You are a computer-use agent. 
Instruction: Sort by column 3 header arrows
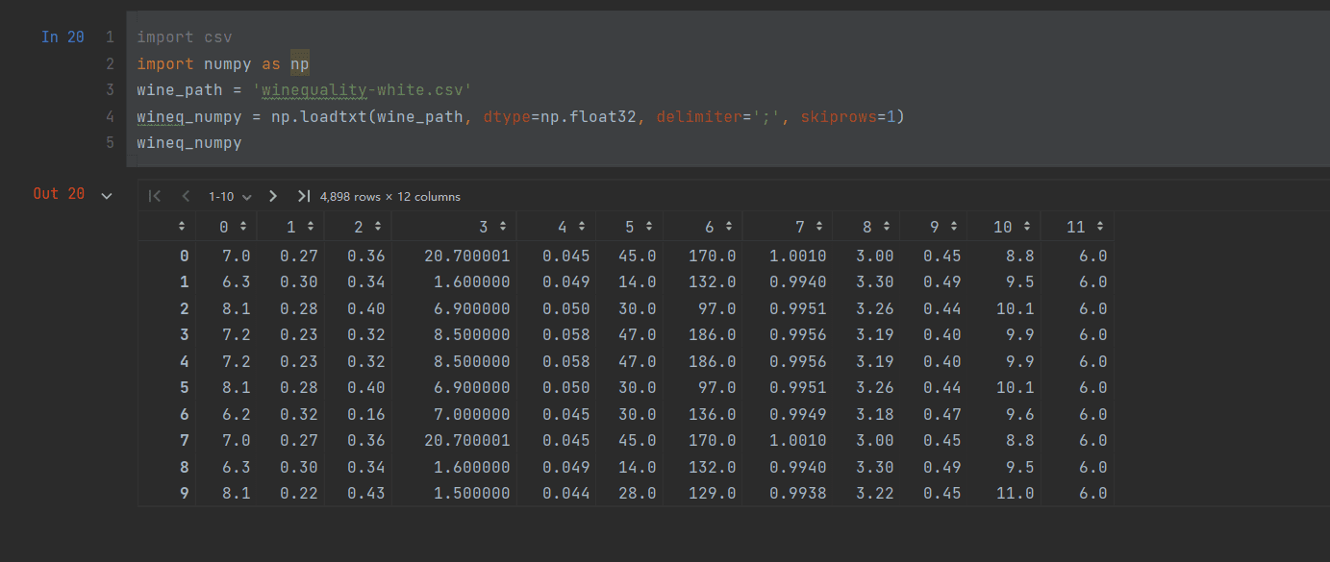[502, 227]
